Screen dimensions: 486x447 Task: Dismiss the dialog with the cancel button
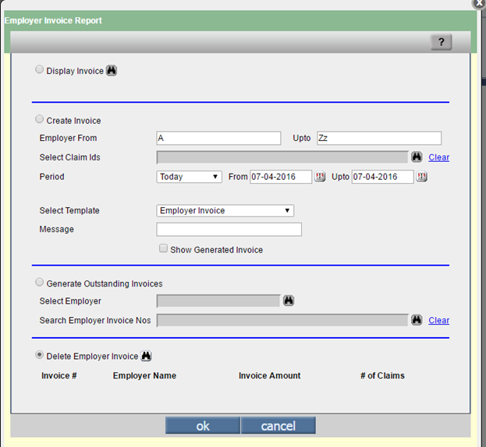278,426
